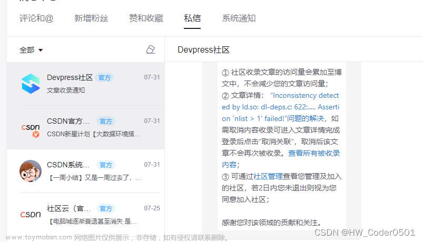The width and height of the screenshot is (423, 242).
Task: Click the Devpress社区 logo avatar
Action: click(31, 84)
